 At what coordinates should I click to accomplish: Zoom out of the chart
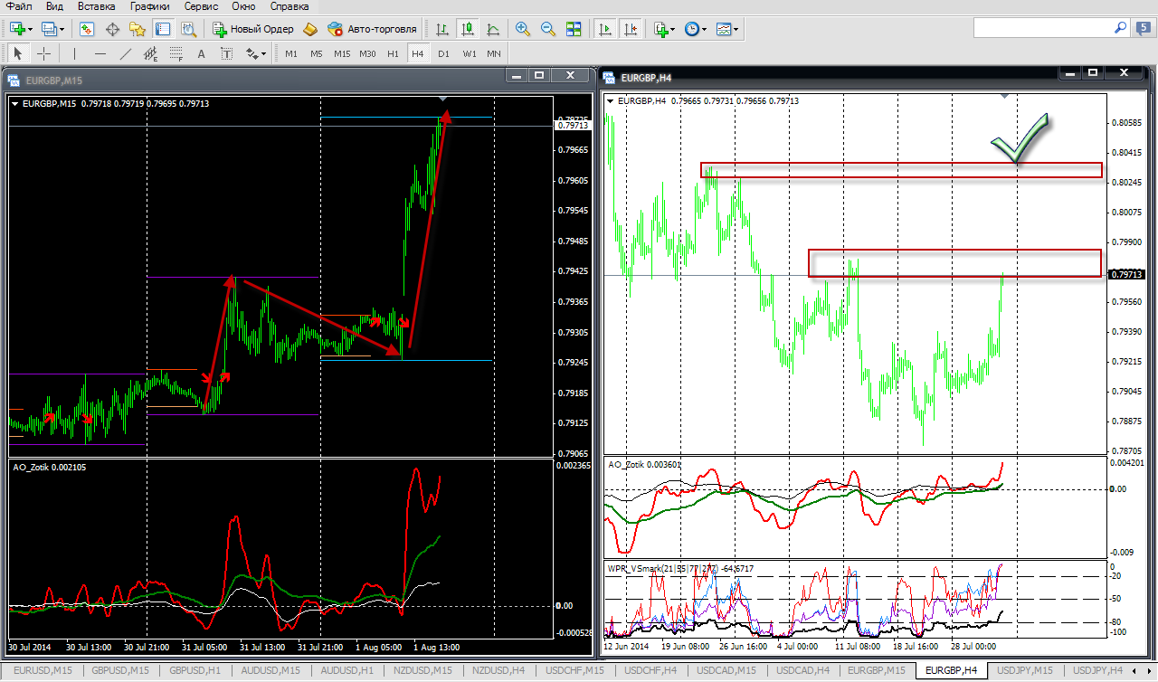(547, 29)
